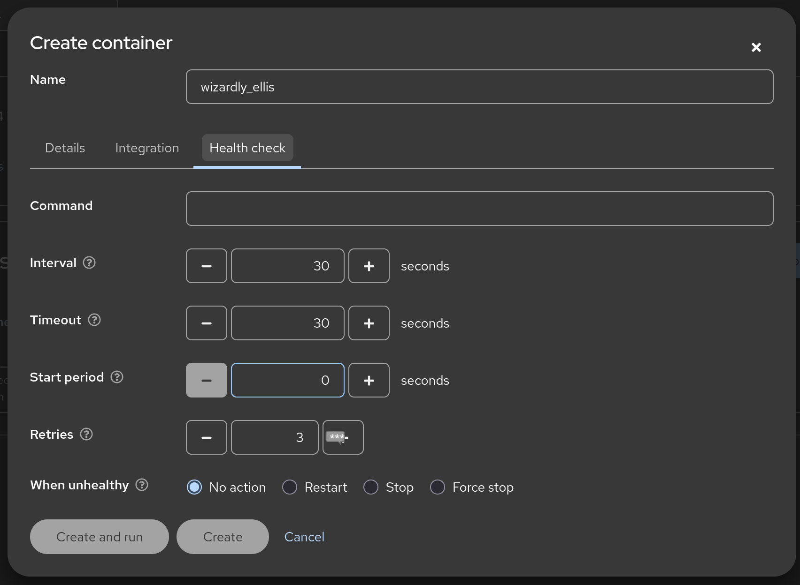Decrease Retries with minus button
Viewport: 800px width, 585px height.
point(207,437)
